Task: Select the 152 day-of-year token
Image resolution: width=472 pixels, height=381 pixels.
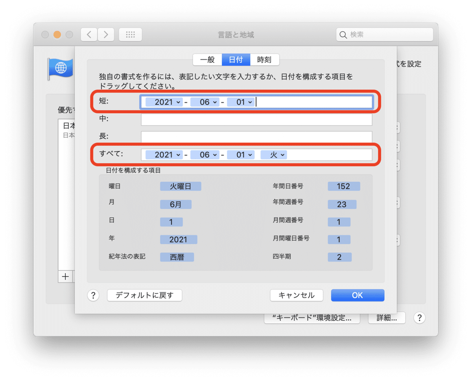Action: 344,186
